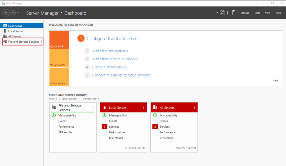Viewport: 286px width, 166px height.
Task: Hide the welcome panel
Action: click(275, 80)
